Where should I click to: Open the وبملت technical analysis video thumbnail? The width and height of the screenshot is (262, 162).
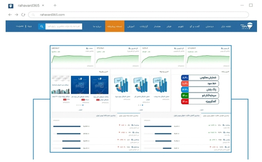coord(161,85)
